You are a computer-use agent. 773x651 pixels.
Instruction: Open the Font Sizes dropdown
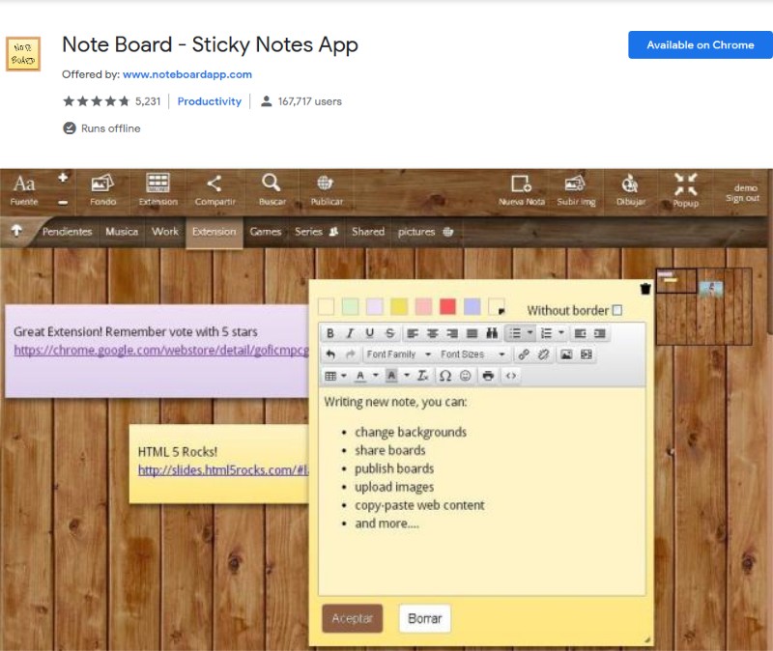coord(472,354)
